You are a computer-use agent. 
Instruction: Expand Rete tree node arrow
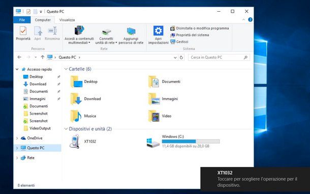[17, 158]
